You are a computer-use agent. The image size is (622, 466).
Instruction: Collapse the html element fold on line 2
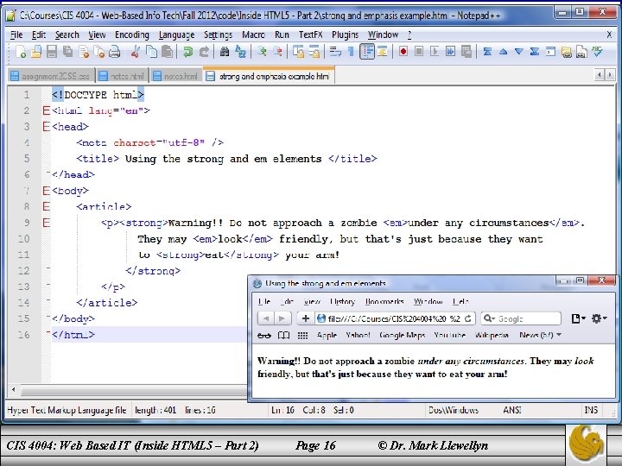point(47,110)
